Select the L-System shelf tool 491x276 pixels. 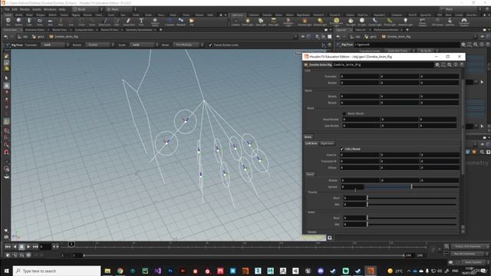point(170,21)
